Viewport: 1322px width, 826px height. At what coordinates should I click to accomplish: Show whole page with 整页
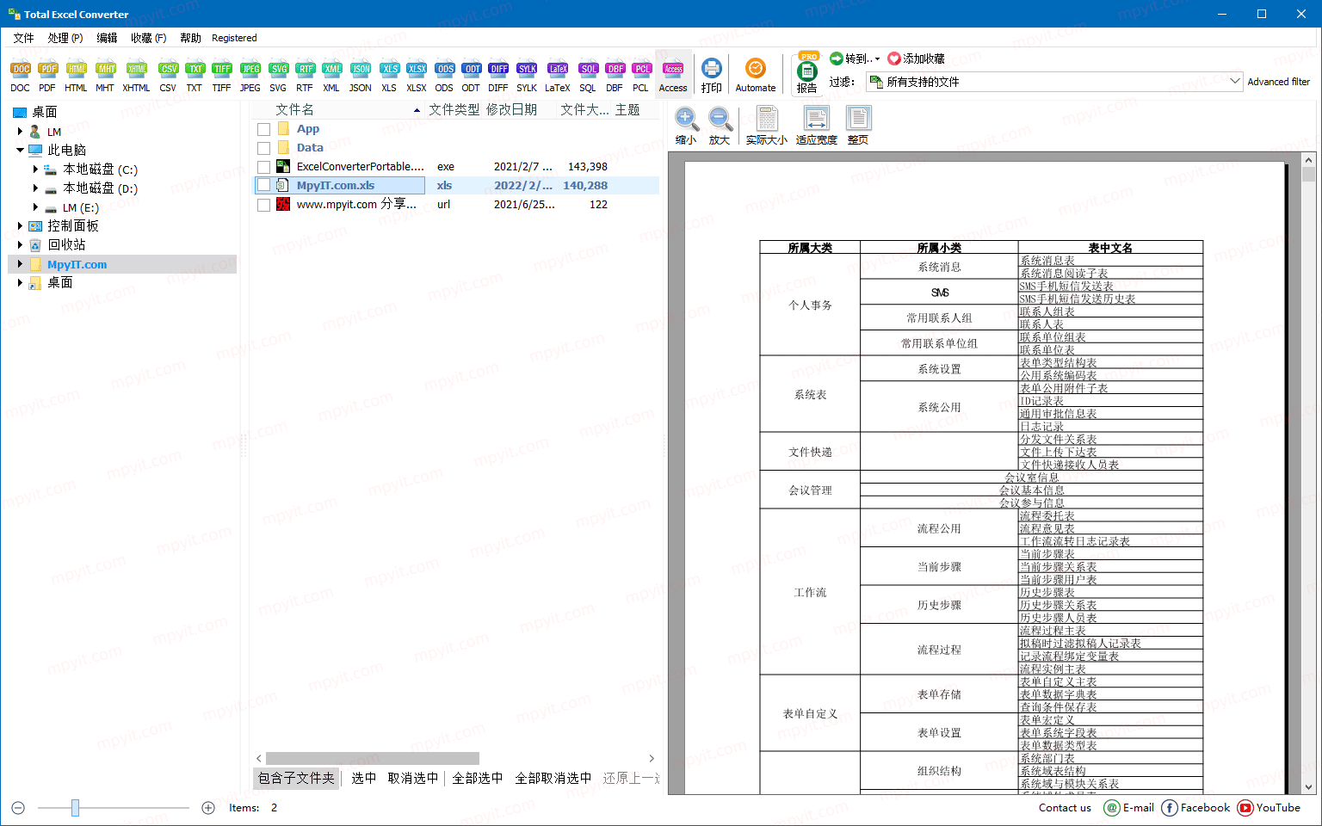pos(858,126)
